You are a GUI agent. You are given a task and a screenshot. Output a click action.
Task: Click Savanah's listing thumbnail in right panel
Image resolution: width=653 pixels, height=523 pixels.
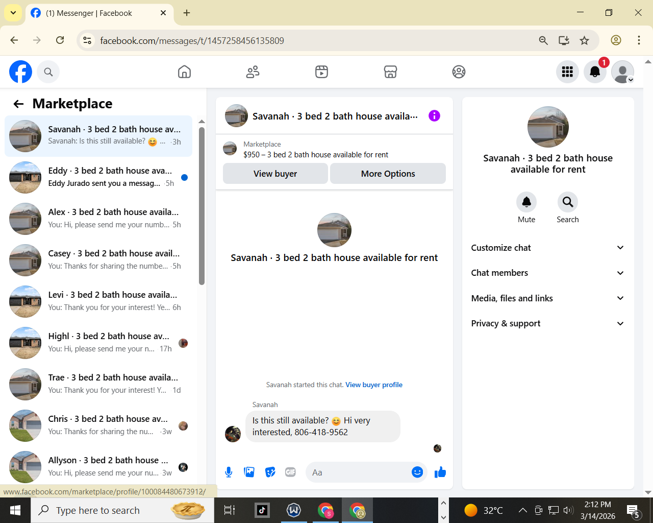point(548,127)
